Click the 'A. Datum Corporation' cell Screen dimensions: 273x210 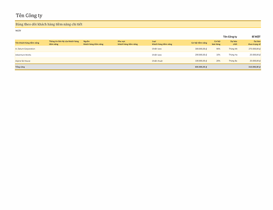click(x=25, y=48)
